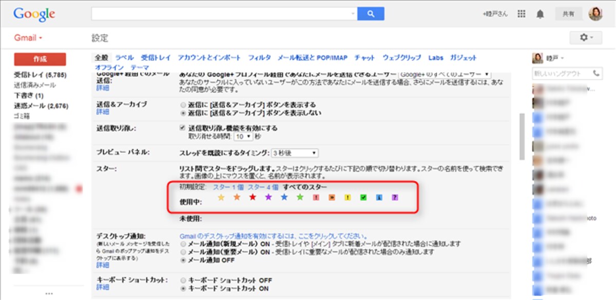616x300 pixels.
Task: Click the スター 4 個 preset link
Action: point(263,187)
